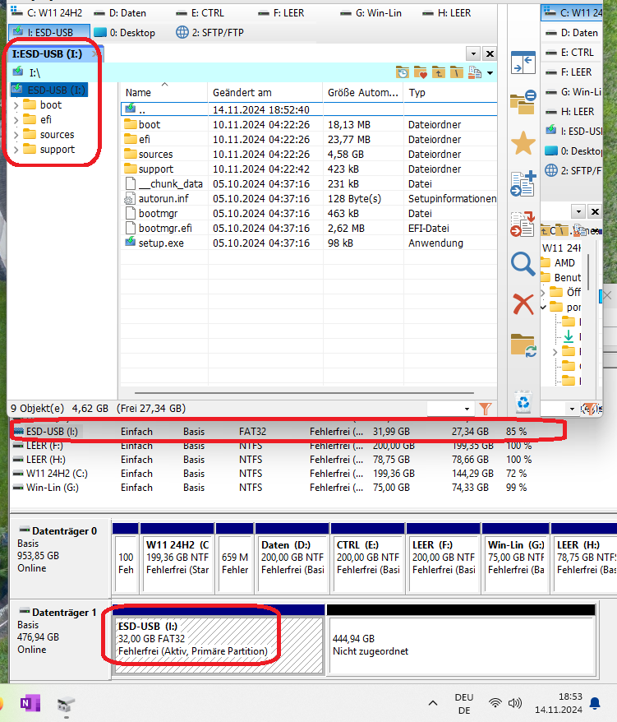The image size is (617, 722).
Task: Expand the sources folder in tree
Action: tap(16, 135)
